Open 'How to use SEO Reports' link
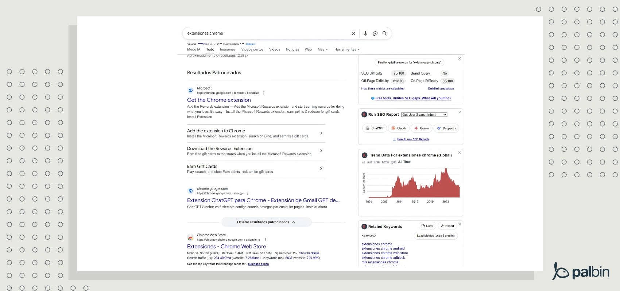The height and width of the screenshot is (291, 620). point(413,139)
